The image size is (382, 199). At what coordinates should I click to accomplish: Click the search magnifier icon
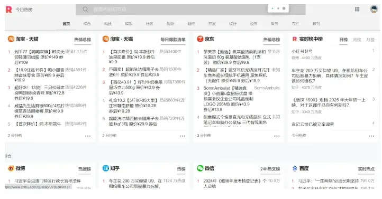coord(85,10)
